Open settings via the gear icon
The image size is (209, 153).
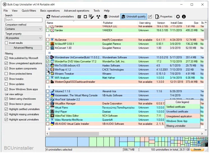(178, 17)
